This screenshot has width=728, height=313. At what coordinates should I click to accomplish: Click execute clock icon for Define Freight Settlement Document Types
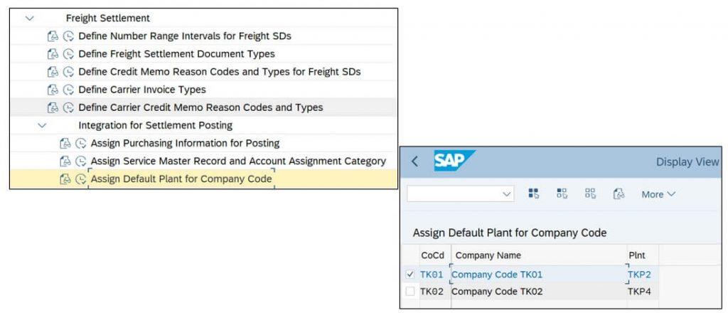[x=68, y=54]
